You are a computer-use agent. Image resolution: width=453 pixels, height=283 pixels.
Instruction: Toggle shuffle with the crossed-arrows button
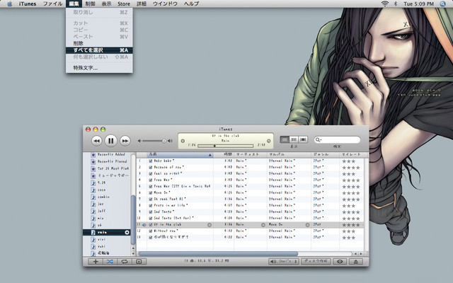(110, 262)
